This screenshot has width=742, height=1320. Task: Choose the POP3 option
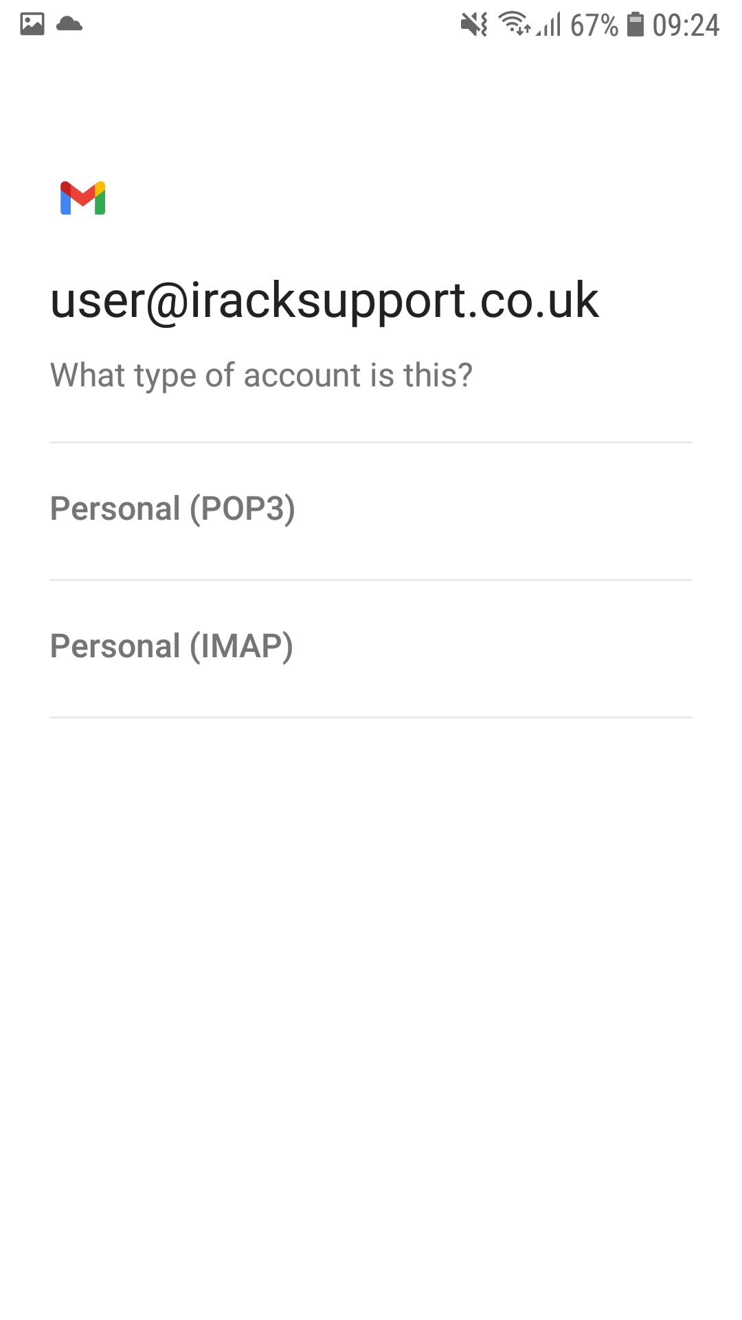click(371, 511)
